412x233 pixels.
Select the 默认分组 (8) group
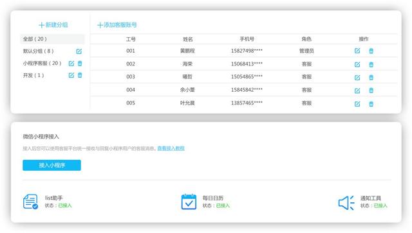(x=38, y=51)
